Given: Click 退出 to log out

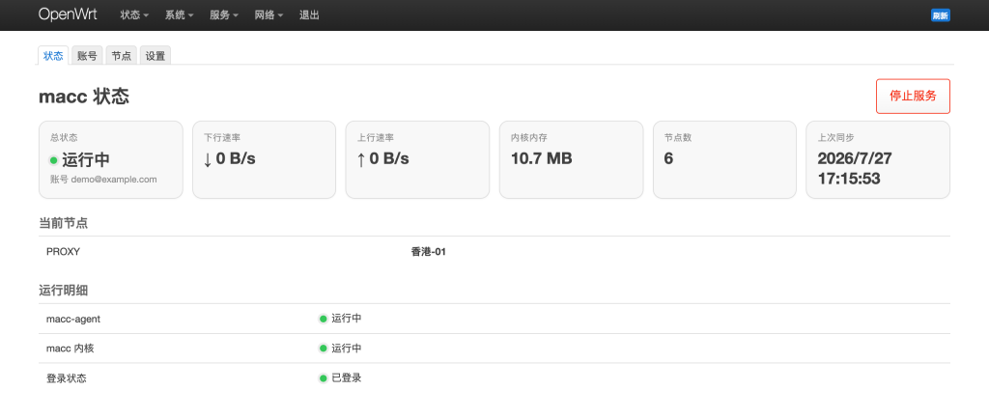Looking at the screenshot, I should (x=309, y=15).
